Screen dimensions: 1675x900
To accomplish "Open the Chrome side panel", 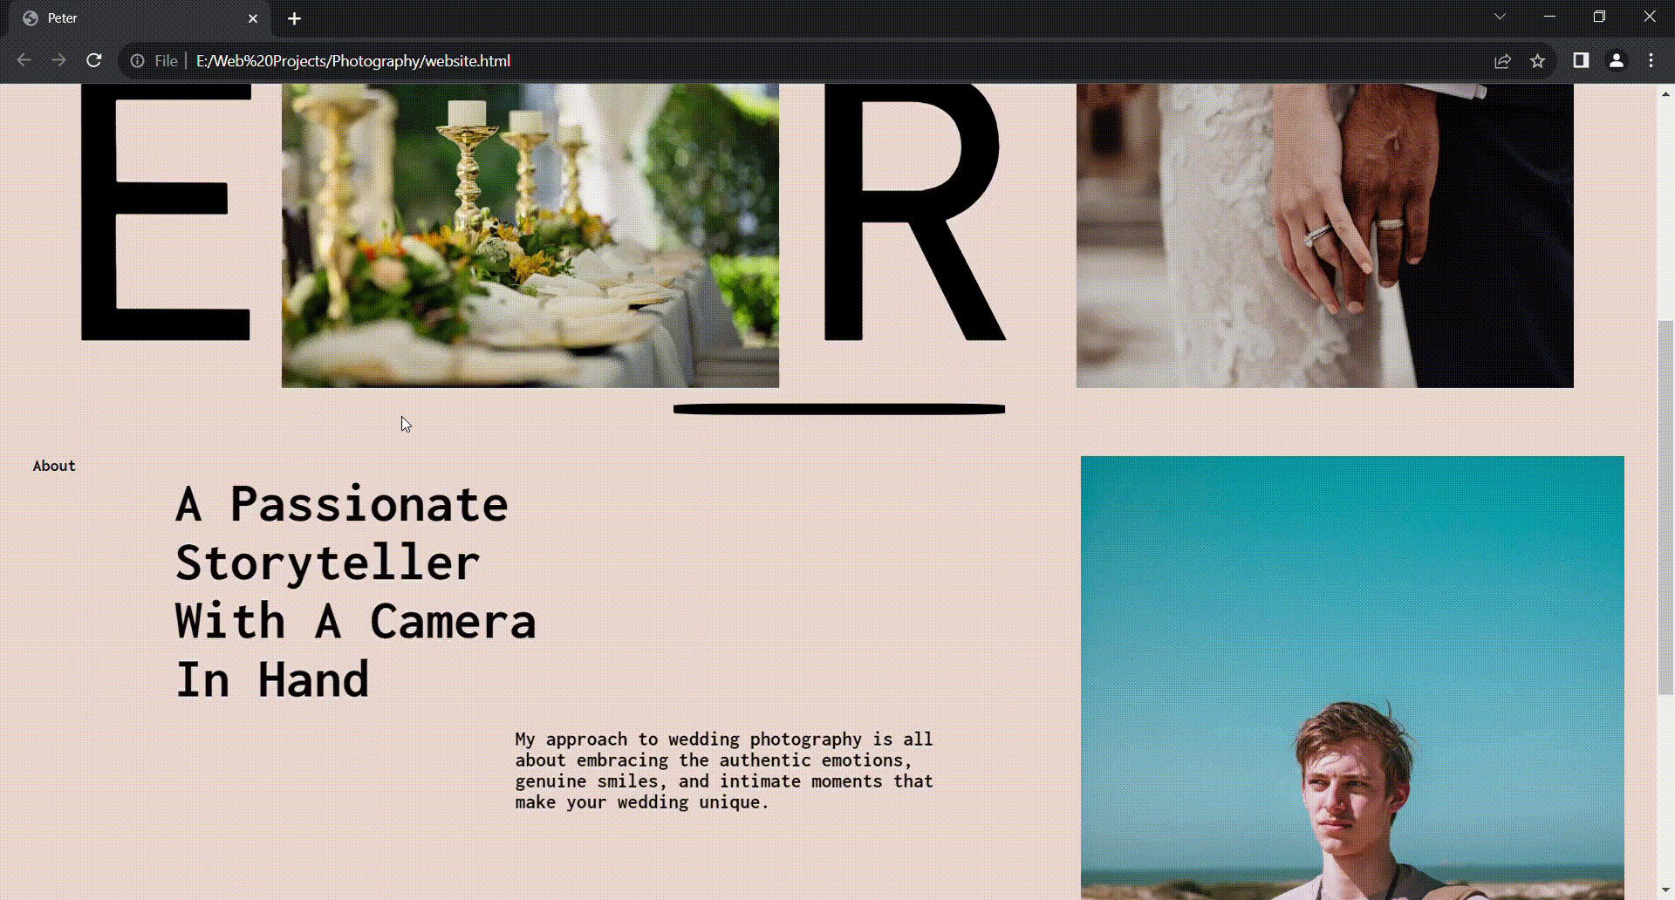I will click(x=1581, y=60).
